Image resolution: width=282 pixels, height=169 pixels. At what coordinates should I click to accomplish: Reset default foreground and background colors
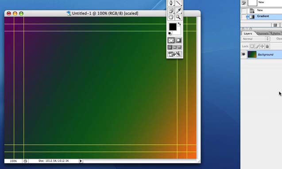pos(170,34)
